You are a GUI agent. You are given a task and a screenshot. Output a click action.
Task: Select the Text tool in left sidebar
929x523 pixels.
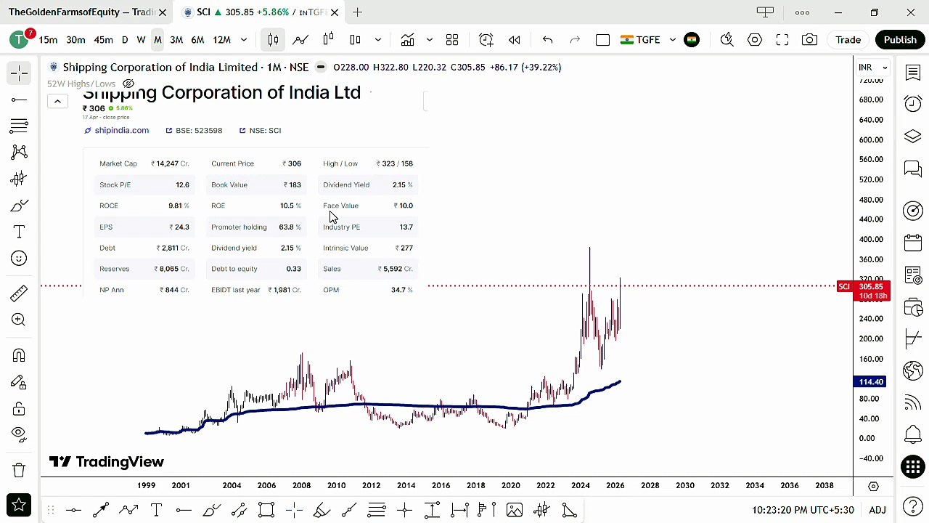click(19, 232)
